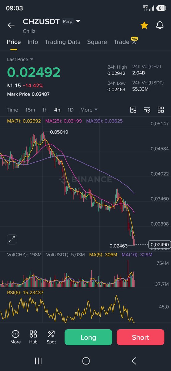171x371 pixels.
Task: Open the More intervals dropdown
Action: tap(89, 110)
